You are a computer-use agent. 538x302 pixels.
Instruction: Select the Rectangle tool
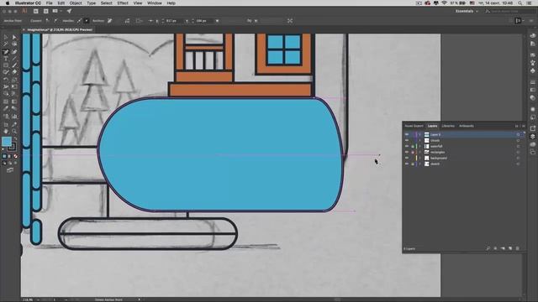pyautogui.click(x=6, y=65)
